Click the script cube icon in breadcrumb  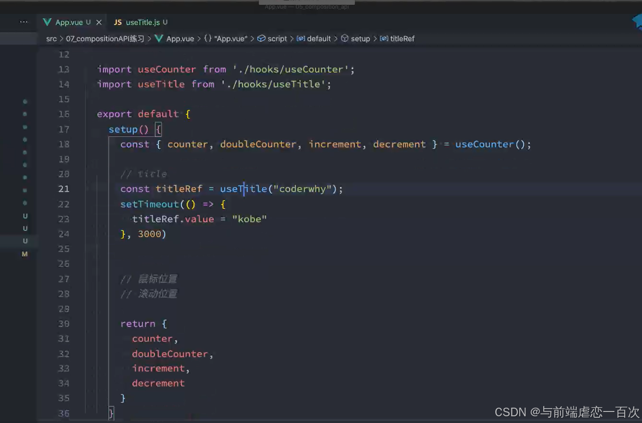pyautogui.click(x=261, y=38)
